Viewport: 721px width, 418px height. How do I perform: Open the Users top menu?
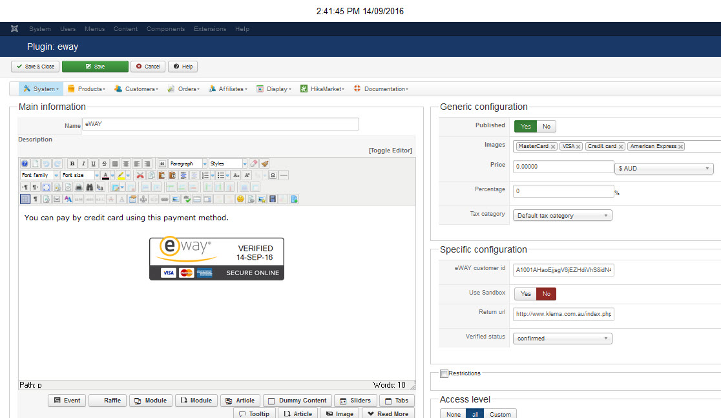pos(68,28)
